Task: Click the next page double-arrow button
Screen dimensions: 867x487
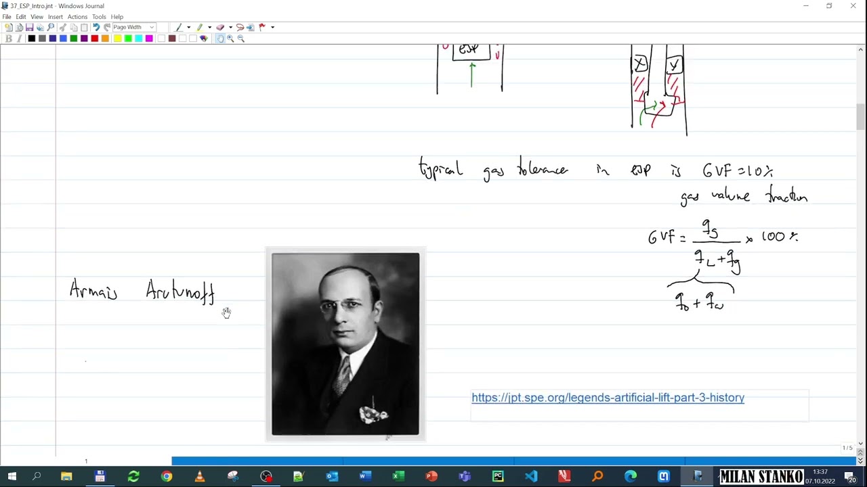Action: [860, 461]
